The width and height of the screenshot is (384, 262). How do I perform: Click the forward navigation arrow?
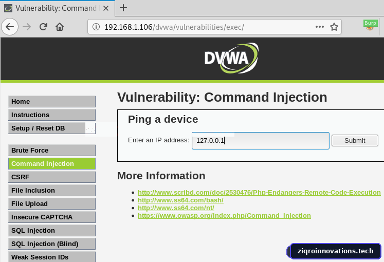point(27,27)
